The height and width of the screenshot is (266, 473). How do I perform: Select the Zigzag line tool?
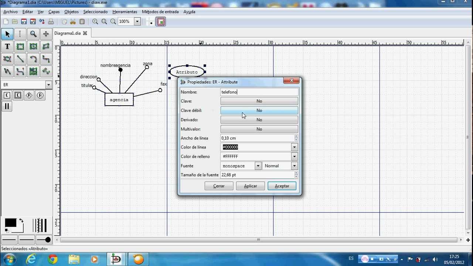[46, 59]
